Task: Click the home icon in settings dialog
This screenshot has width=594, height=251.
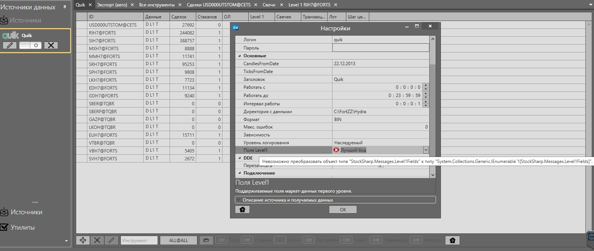Action: point(242,209)
